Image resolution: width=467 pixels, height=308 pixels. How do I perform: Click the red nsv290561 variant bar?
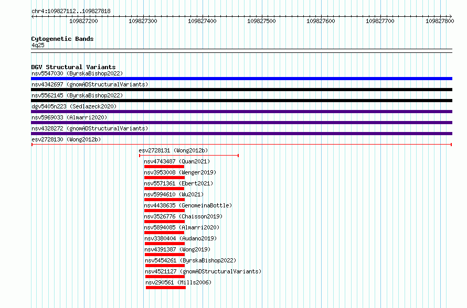166,288
